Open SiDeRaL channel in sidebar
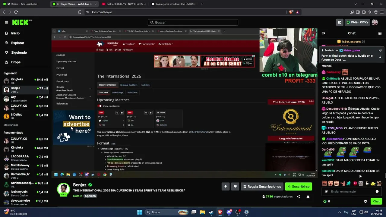 click(25, 116)
